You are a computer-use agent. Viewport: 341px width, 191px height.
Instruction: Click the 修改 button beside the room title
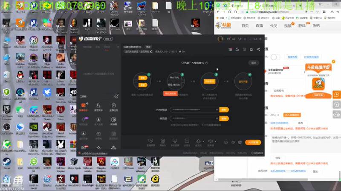[x=148, y=47]
